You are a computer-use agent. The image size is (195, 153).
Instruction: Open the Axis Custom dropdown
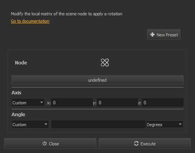pos(28,102)
